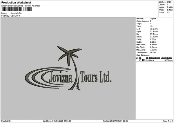The height and width of the screenshot is (123, 174).
Task: Select the Zoom value 1:1
Action: coord(168,12)
